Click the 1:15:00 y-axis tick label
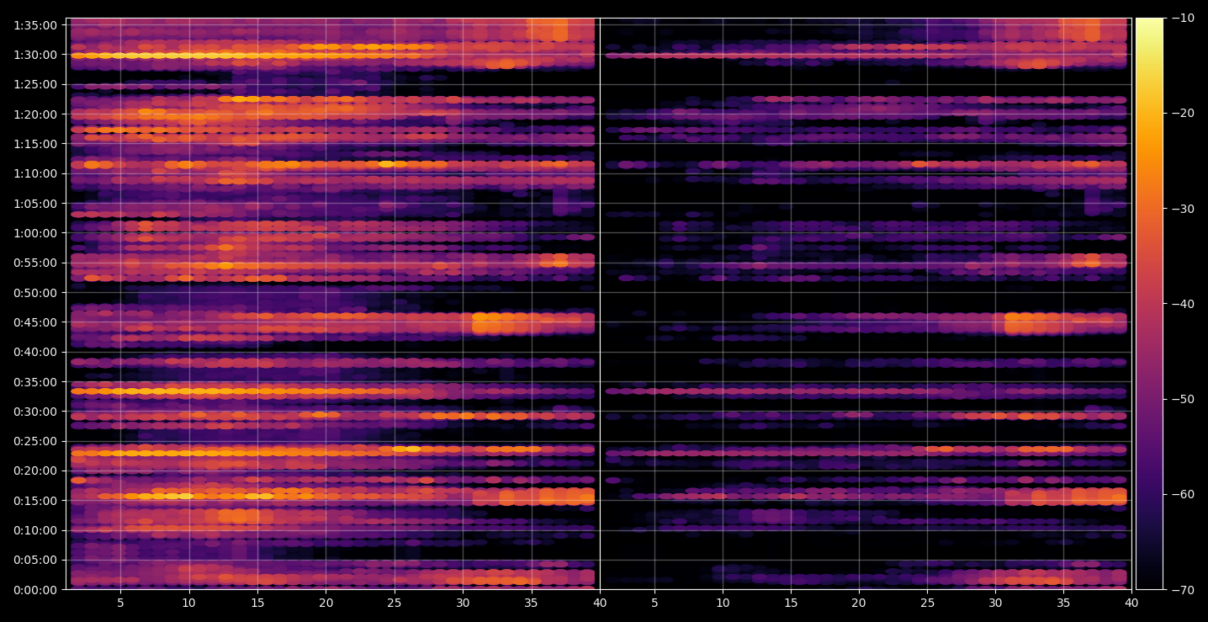The image size is (1208, 622). [34, 144]
